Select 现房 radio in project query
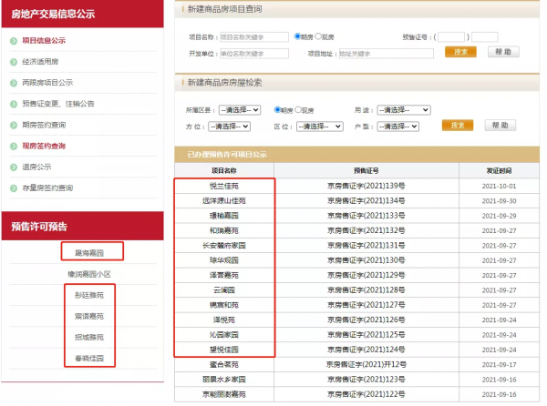This screenshot has width=547, height=406. (x=318, y=36)
